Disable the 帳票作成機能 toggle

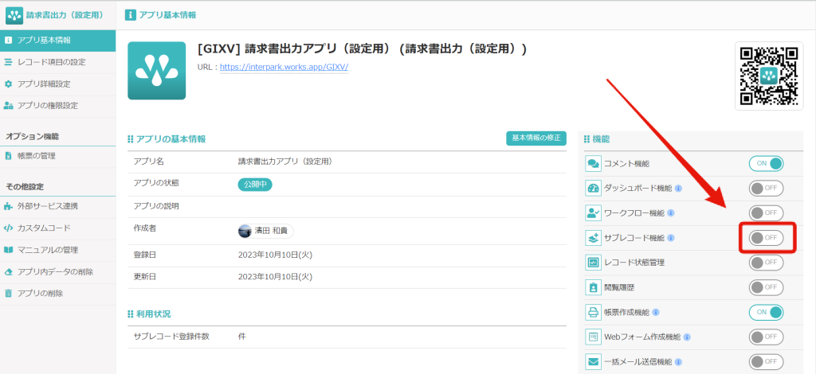click(766, 312)
